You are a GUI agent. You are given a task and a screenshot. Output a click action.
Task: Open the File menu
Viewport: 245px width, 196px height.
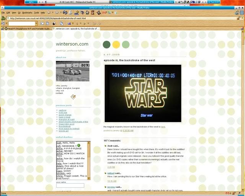click(x=3, y=13)
